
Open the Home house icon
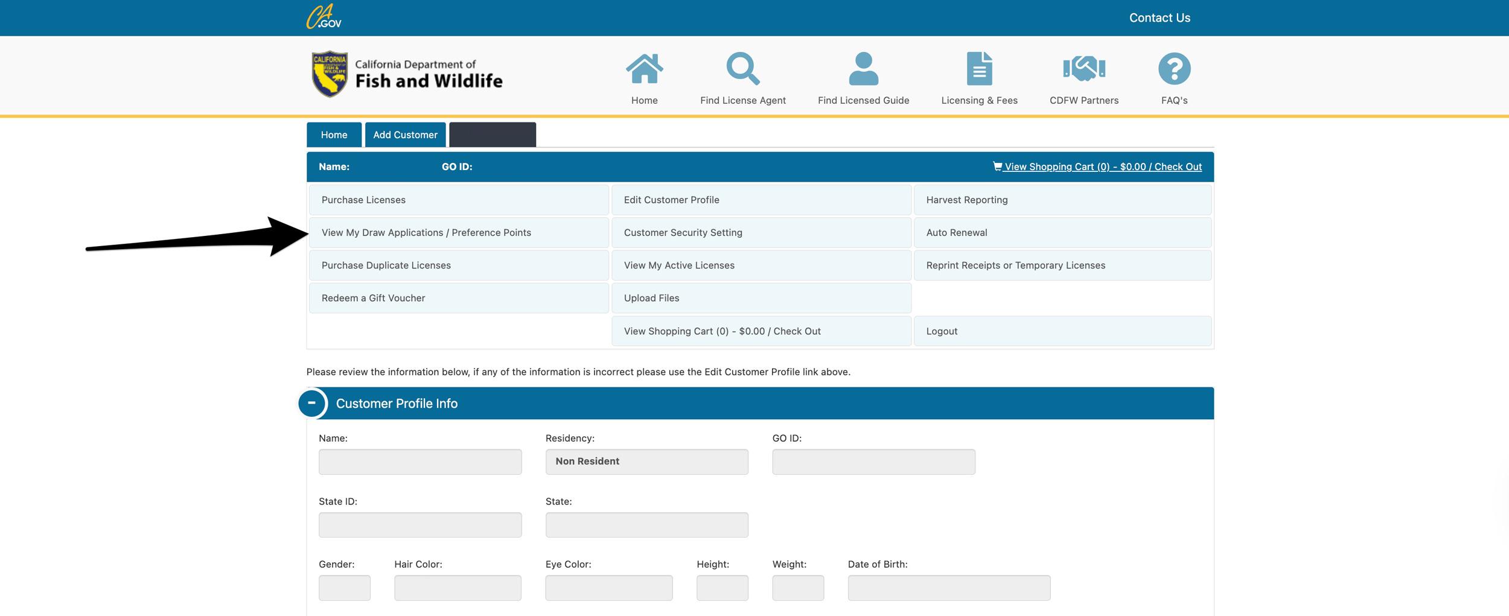(x=644, y=69)
